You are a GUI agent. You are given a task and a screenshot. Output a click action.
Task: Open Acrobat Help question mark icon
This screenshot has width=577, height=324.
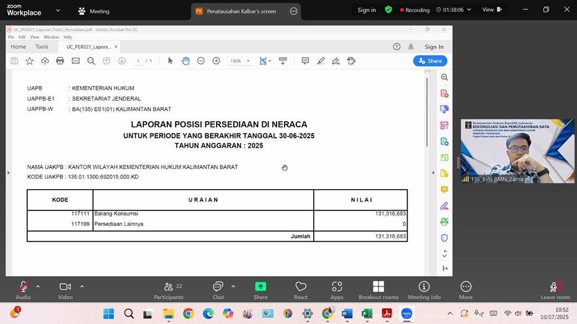[x=397, y=47]
